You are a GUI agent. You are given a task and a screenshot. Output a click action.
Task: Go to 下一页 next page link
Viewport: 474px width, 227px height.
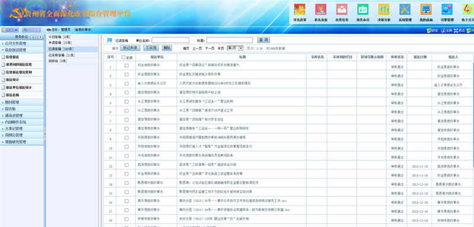210,49
